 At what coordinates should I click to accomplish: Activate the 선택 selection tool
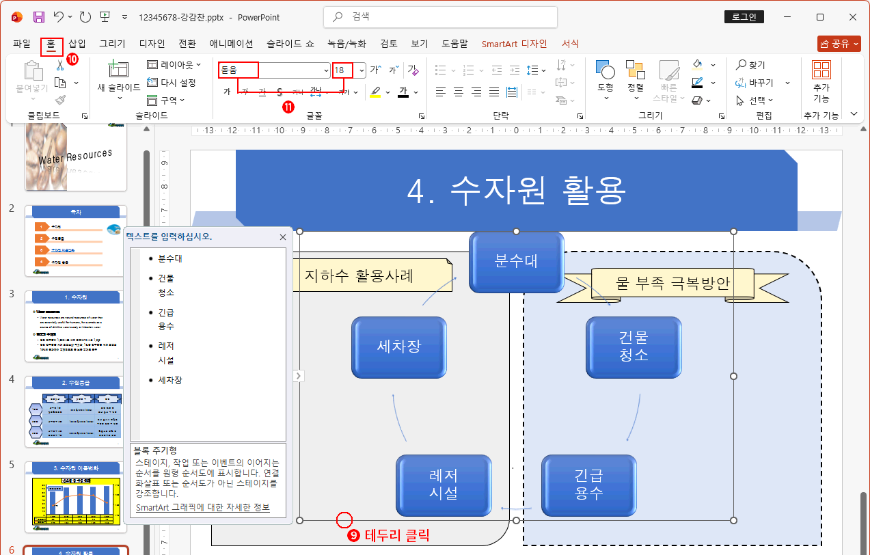[755, 100]
